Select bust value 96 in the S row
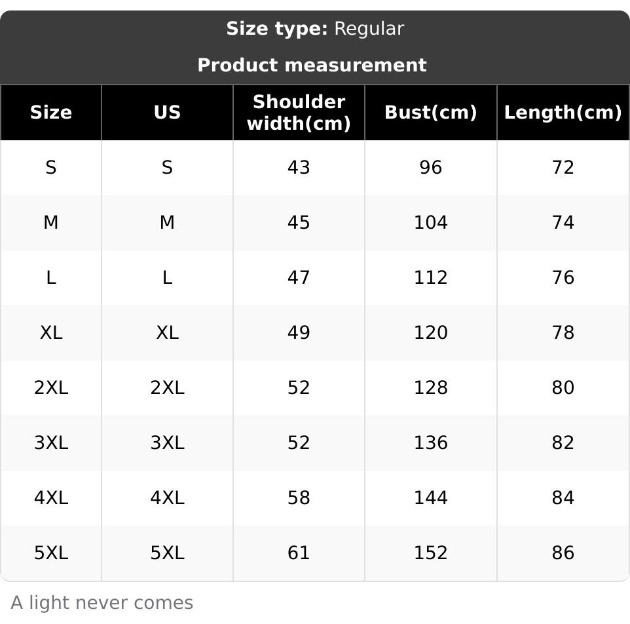This screenshot has height=624, width=630. tap(430, 168)
